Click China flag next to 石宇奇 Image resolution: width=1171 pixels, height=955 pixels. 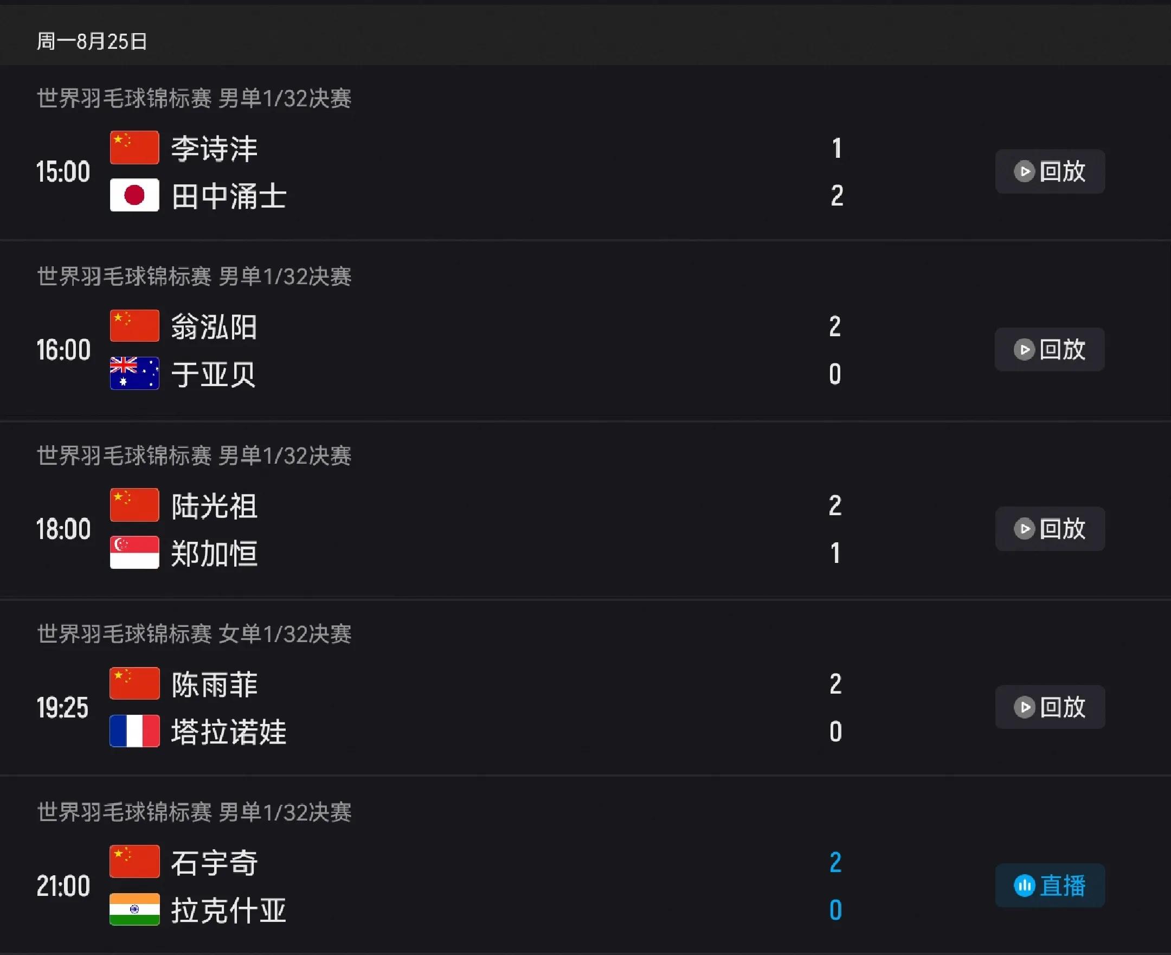pos(134,862)
